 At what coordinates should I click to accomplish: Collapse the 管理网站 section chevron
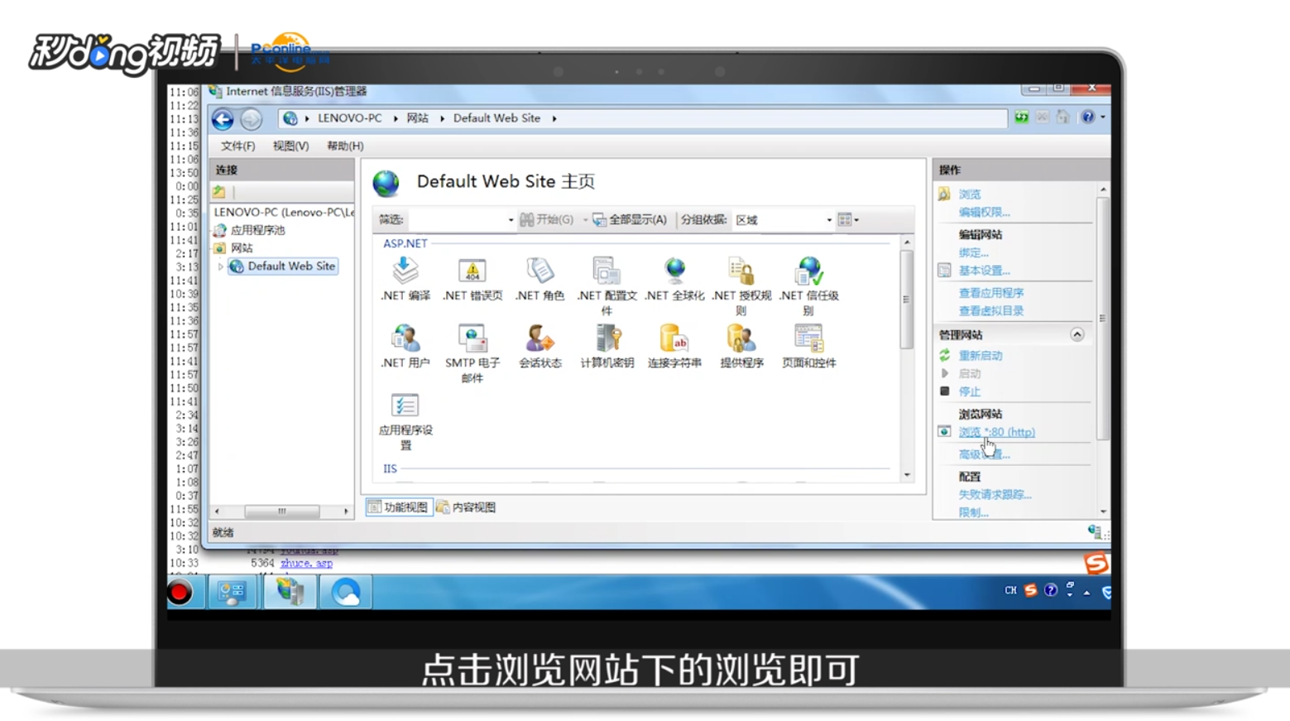[1077, 334]
